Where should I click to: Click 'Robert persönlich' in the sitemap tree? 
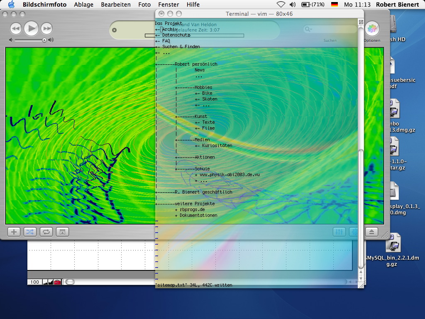[196, 64]
